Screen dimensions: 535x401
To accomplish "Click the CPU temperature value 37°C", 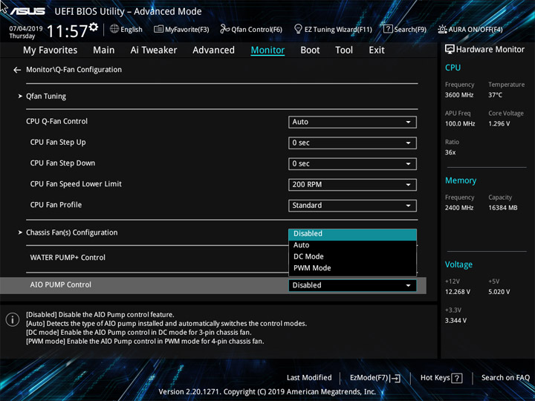I will [495, 95].
